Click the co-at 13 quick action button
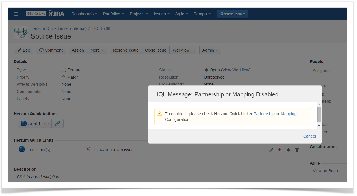Image resolution: width=357 pixels, height=196 pixels. (x=35, y=123)
